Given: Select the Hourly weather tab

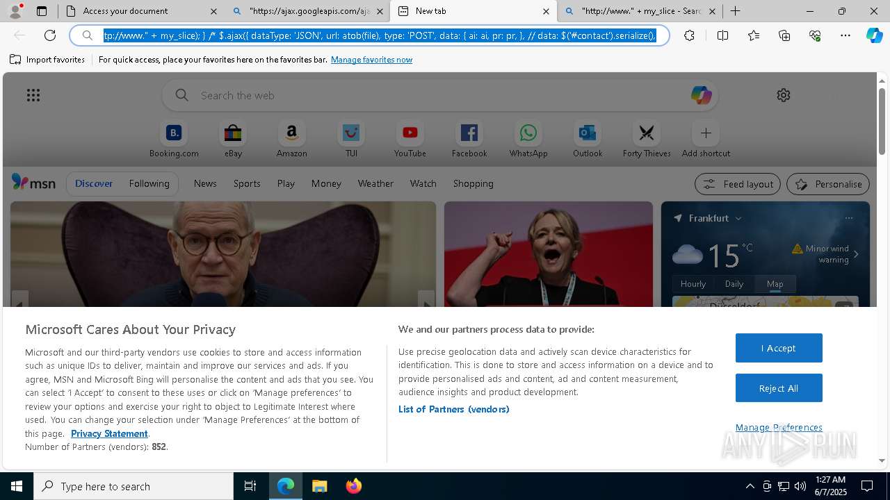Looking at the screenshot, I should click(693, 283).
